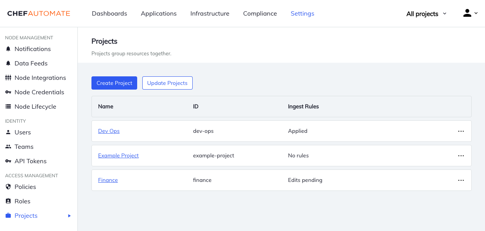Click the Roles sidebar icon
This screenshot has height=231, width=485.
coord(8,201)
